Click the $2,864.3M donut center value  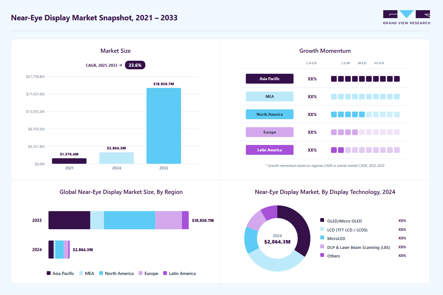[277, 242]
